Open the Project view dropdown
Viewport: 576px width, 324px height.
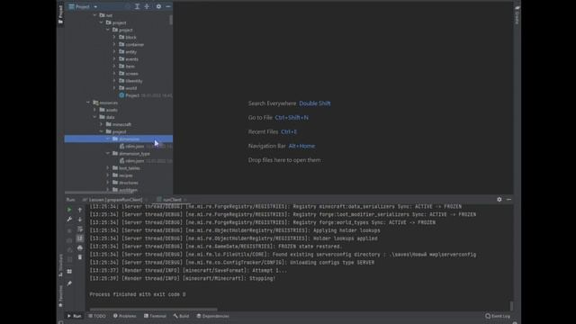95,6
